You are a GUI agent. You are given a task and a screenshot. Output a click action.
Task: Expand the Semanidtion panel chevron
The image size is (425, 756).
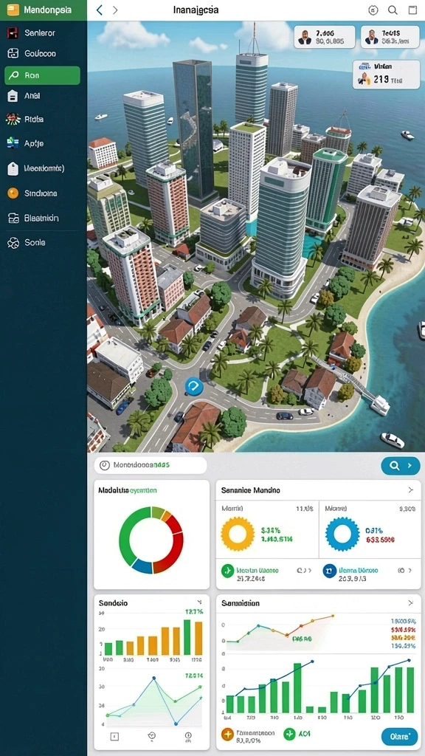tap(410, 602)
